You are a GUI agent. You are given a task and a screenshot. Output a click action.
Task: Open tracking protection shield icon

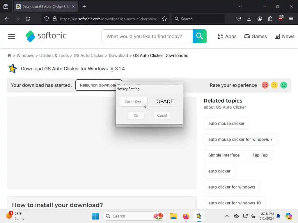pyautogui.click(x=47, y=19)
